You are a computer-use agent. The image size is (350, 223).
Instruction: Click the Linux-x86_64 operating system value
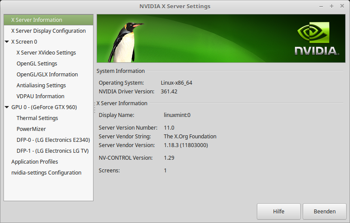click(x=177, y=83)
